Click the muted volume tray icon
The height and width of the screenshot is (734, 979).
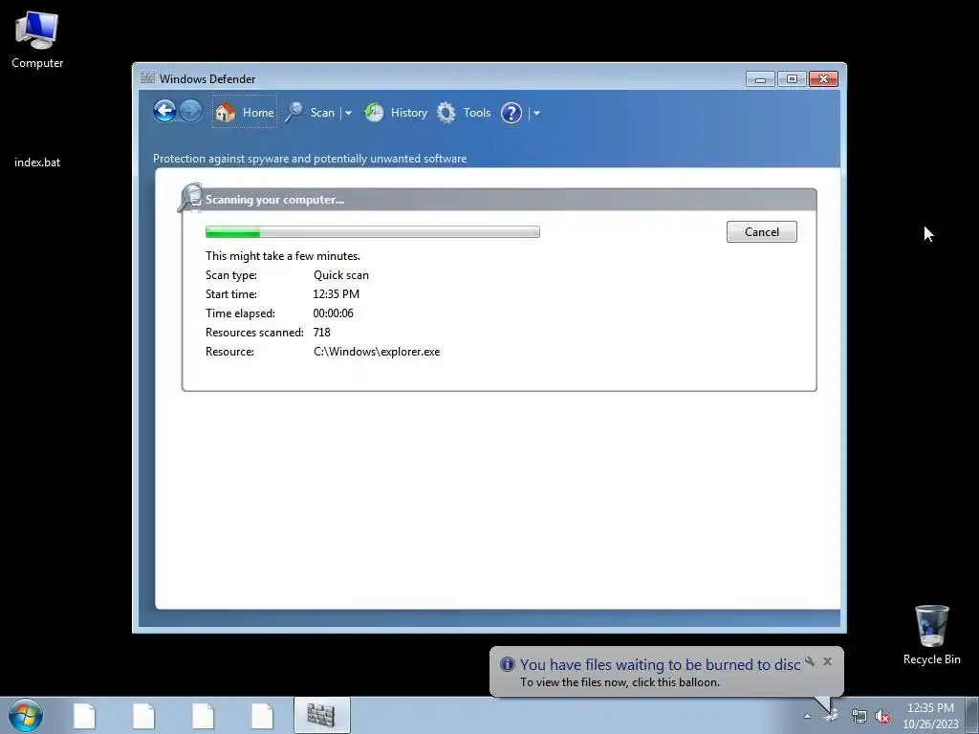882,717
